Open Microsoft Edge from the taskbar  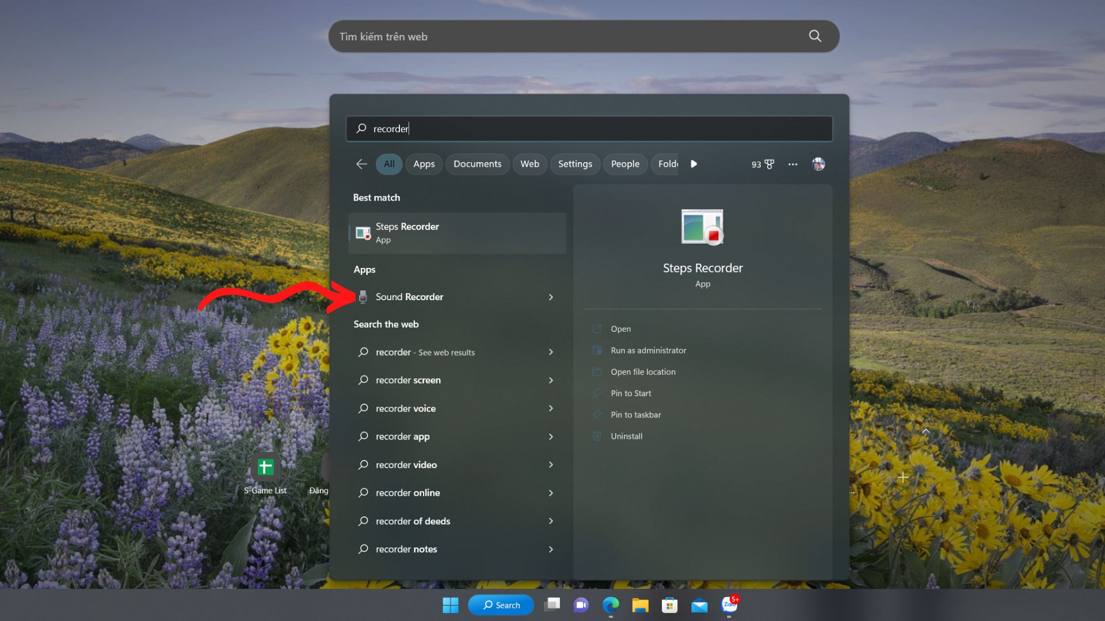tap(611, 605)
